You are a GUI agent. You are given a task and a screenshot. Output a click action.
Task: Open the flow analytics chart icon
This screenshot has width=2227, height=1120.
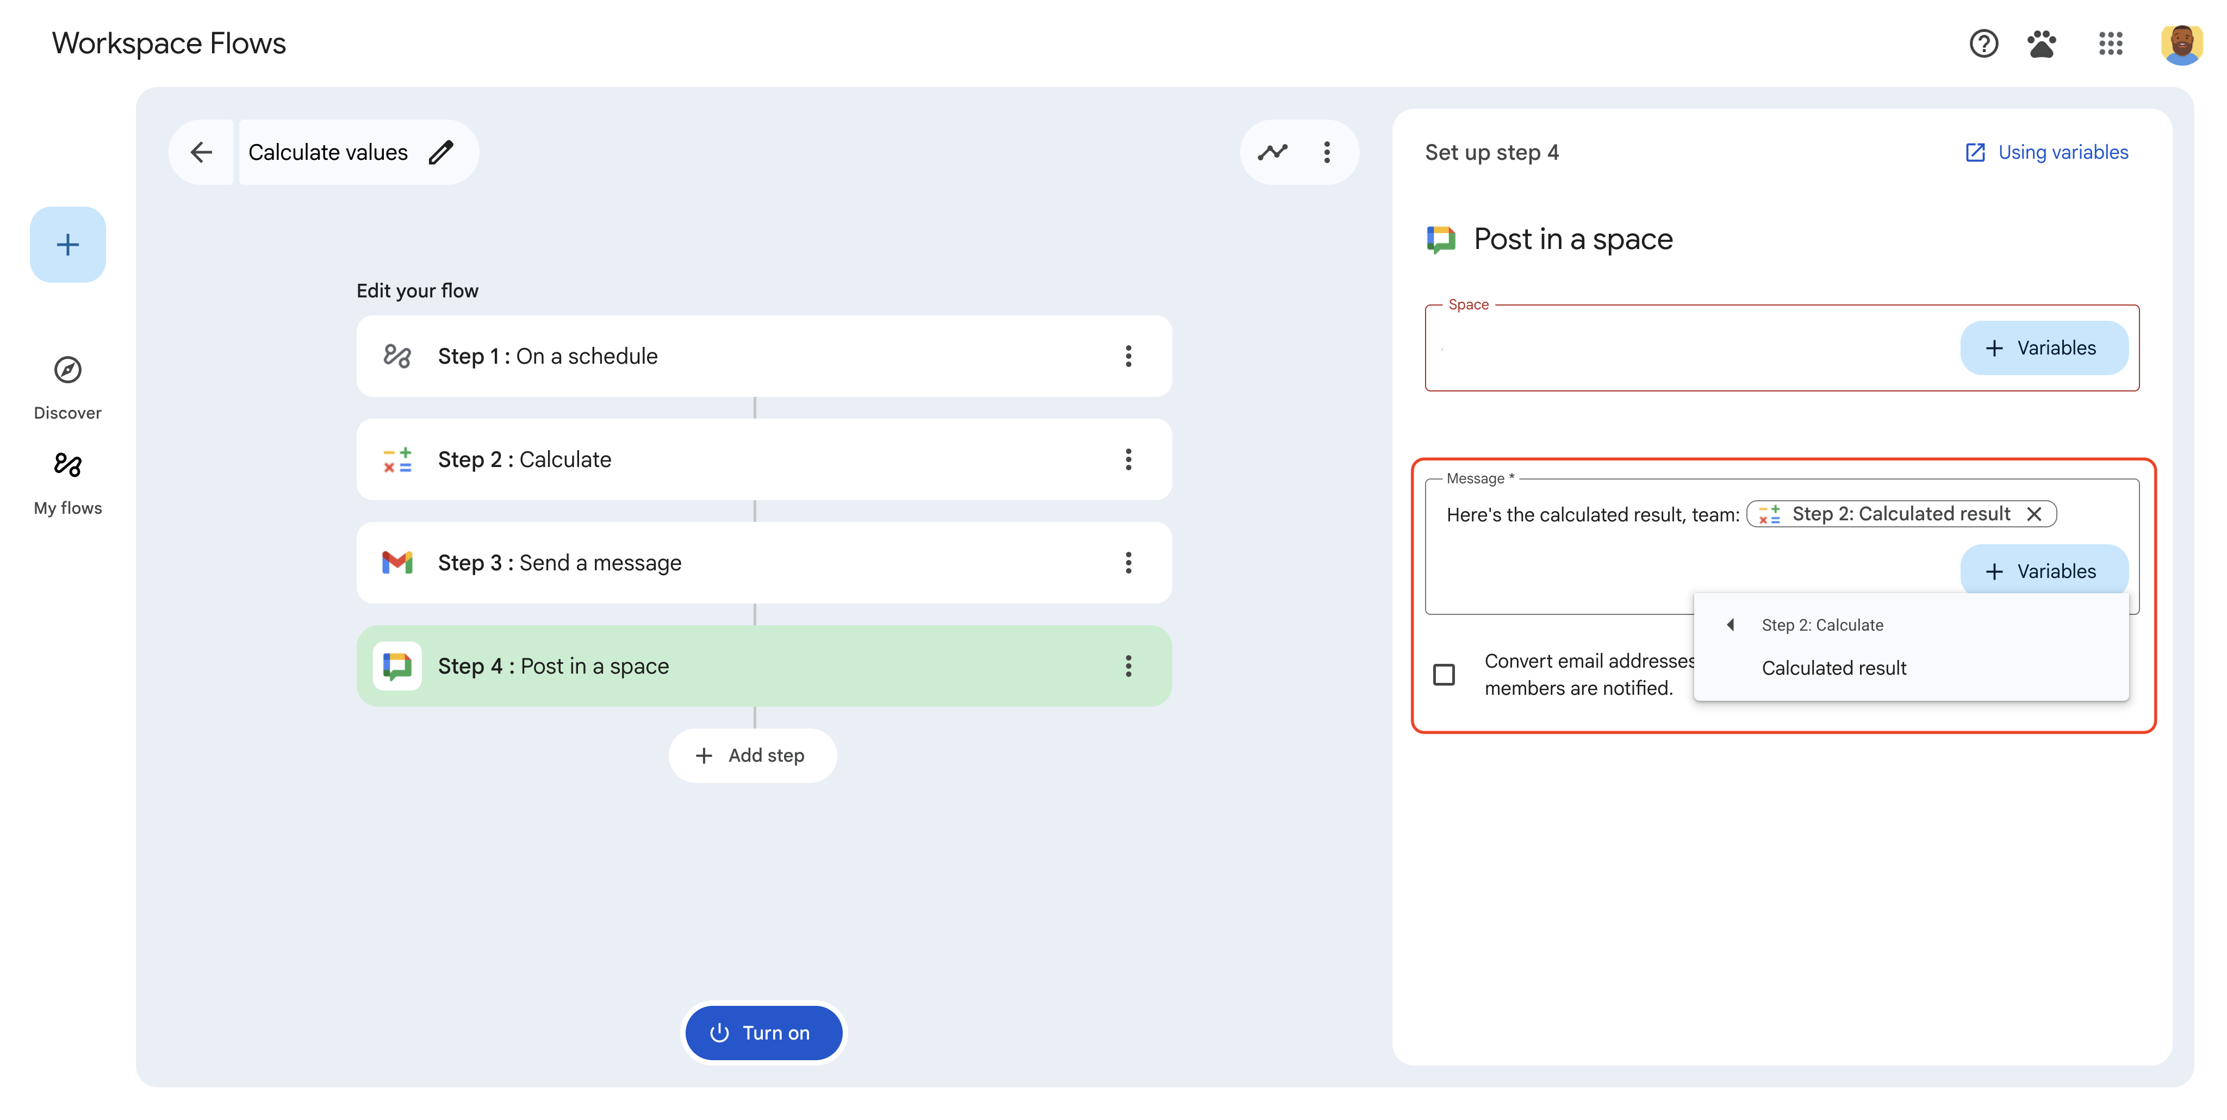click(x=1273, y=152)
